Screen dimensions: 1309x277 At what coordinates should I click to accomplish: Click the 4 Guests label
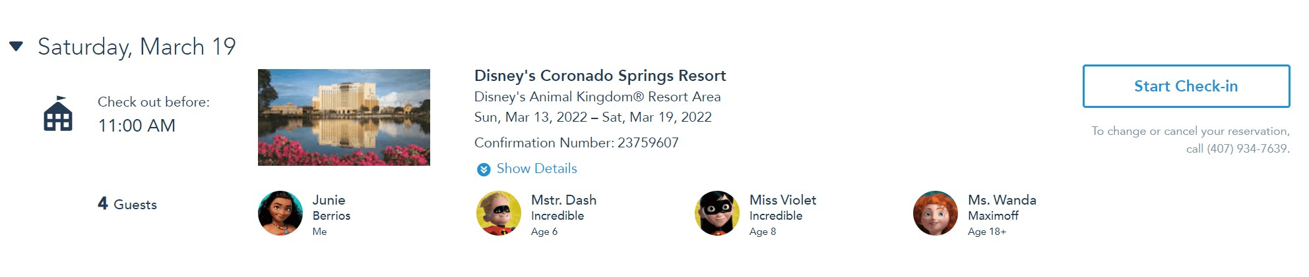[x=127, y=204]
